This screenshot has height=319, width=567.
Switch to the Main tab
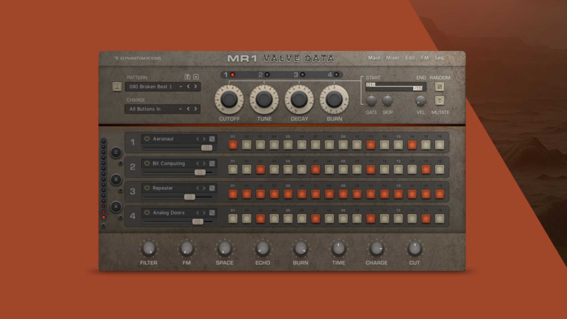[374, 58]
